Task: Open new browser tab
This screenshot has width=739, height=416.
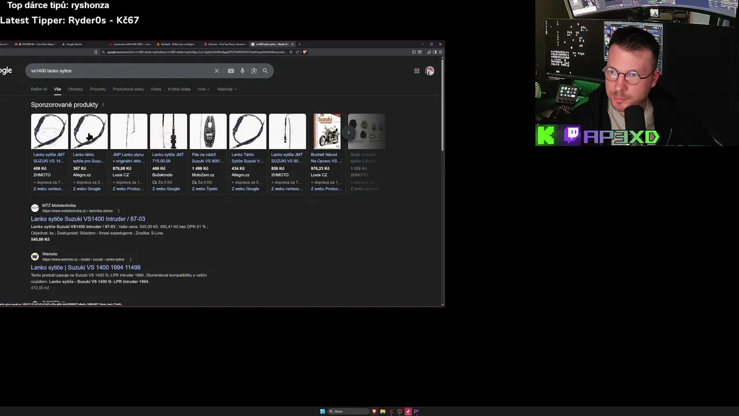Action: pyautogui.click(x=299, y=44)
